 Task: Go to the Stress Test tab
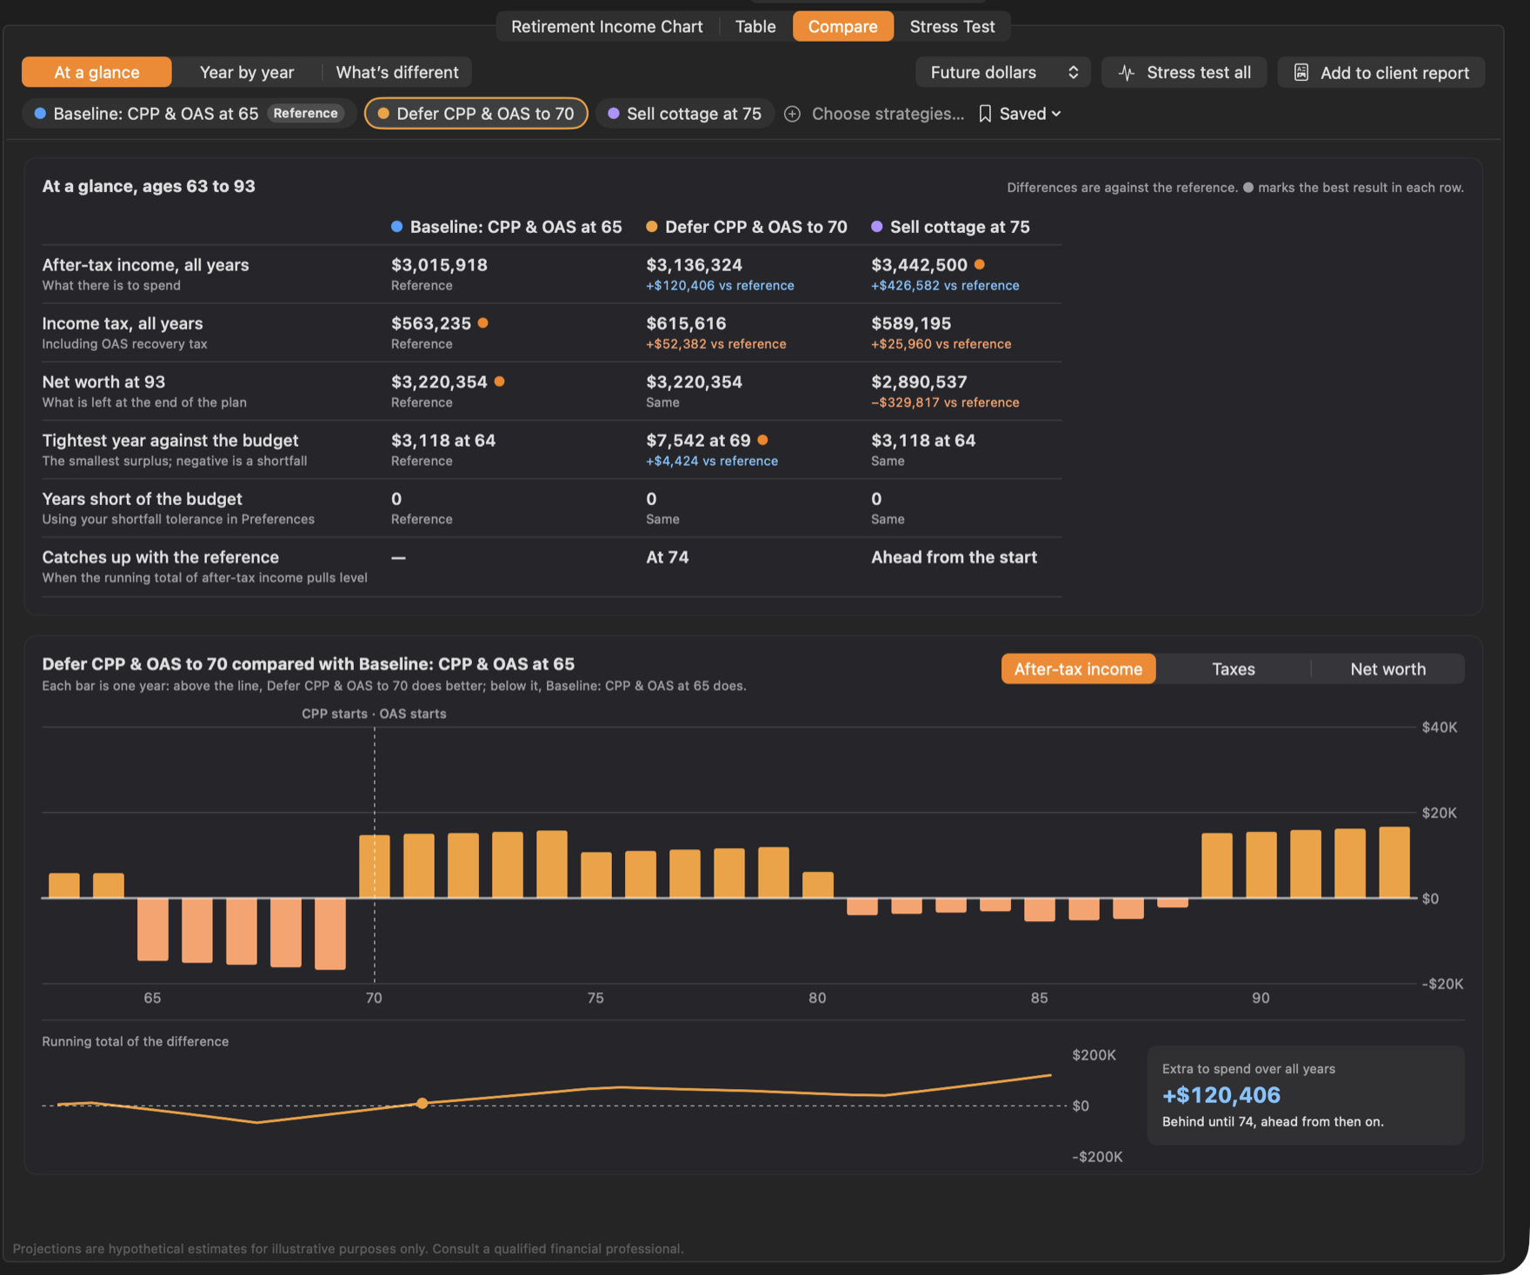point(952,26)
